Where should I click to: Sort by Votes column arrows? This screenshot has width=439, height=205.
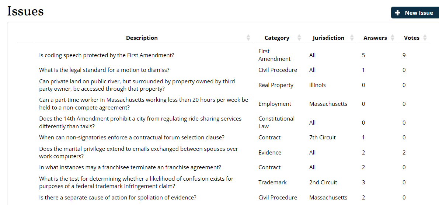(x=425, y=38)
